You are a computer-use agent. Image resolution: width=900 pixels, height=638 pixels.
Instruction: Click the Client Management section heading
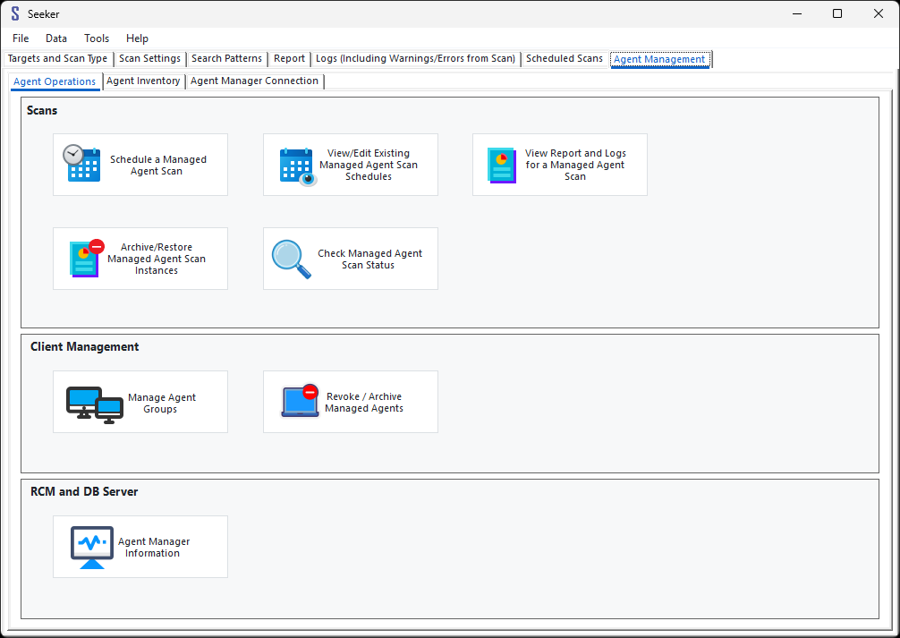pos(84,347)
